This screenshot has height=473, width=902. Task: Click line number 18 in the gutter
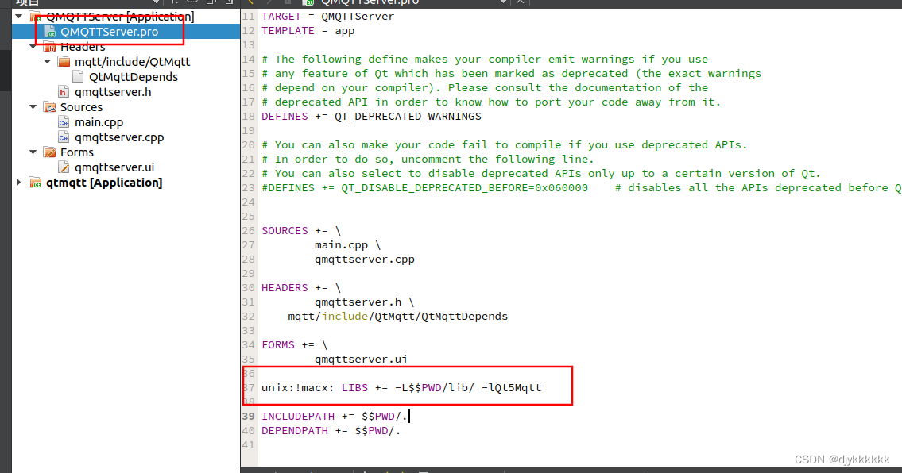click(249, 117)
